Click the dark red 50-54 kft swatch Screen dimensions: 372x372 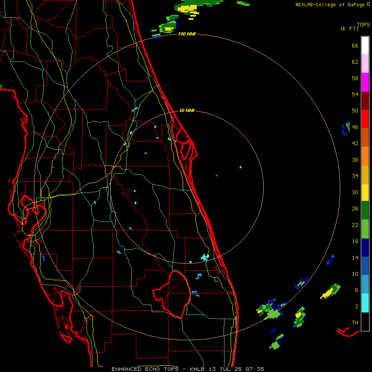pos(365,101)
